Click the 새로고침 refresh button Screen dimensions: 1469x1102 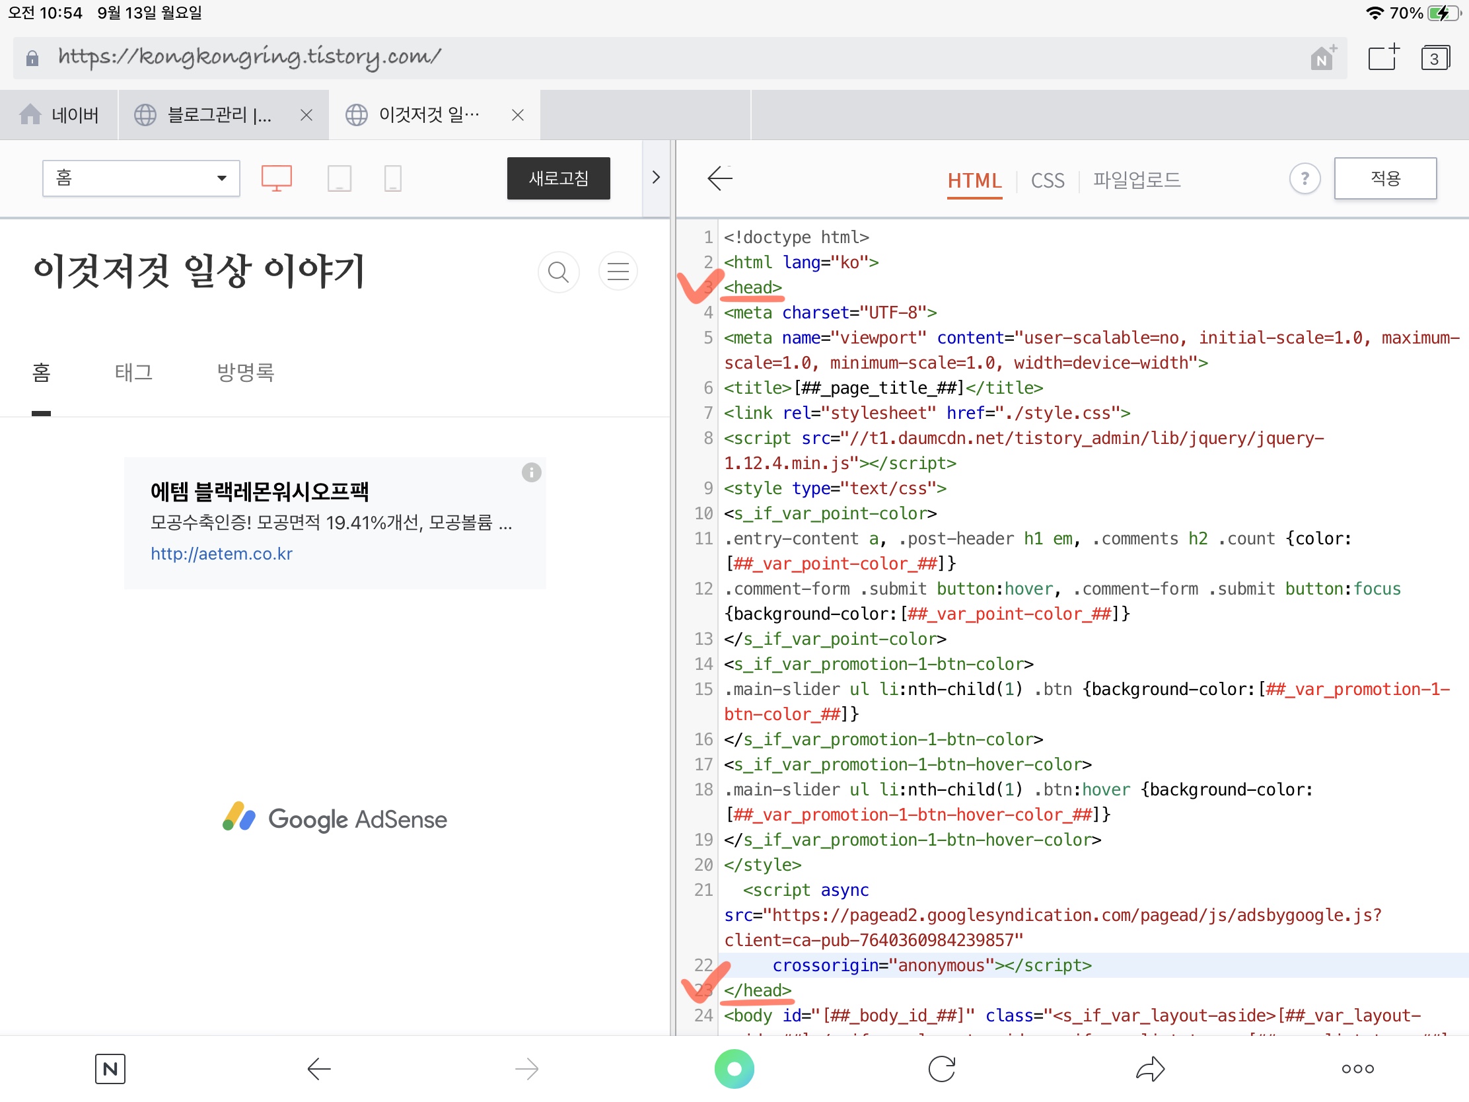click(x=559, y=178)
